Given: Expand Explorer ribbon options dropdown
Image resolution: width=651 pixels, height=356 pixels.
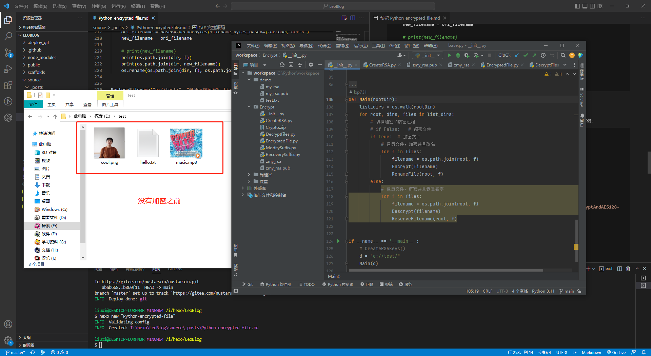Looking at the screenshot, I should [x=54, y=96].
